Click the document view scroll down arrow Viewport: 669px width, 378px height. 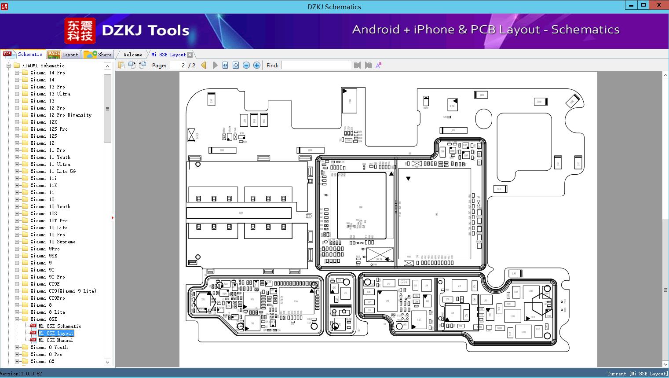(x=665, y=364)
